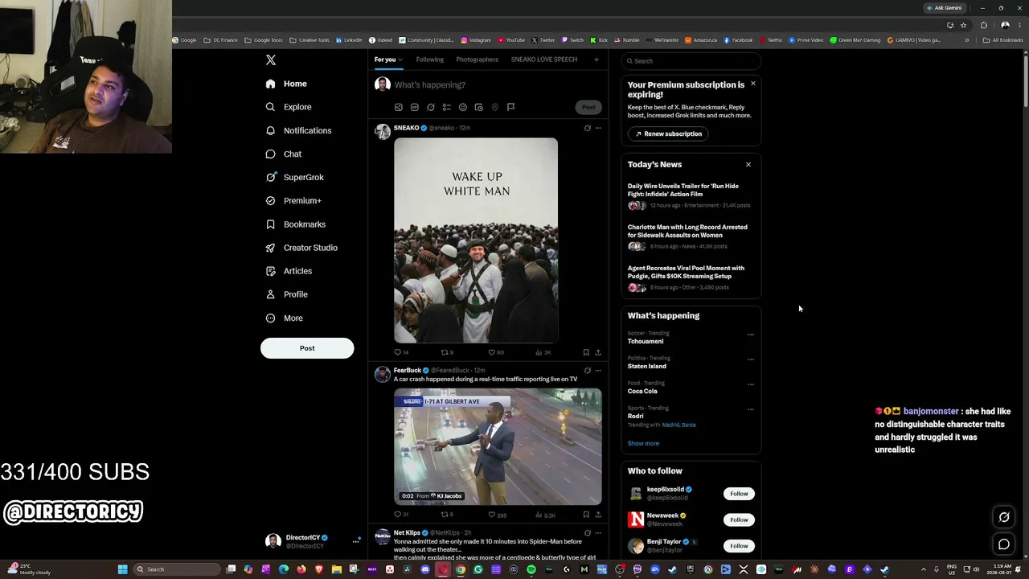Click the X logo in the sidebar

click(271, 60)
